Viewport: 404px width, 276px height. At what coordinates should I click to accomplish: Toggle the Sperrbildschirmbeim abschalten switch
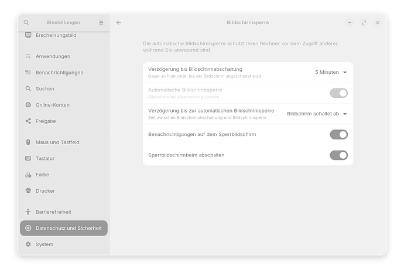[x=338, y=155]
